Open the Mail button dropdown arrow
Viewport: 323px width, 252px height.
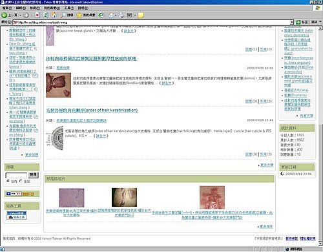tap(116, 16)
